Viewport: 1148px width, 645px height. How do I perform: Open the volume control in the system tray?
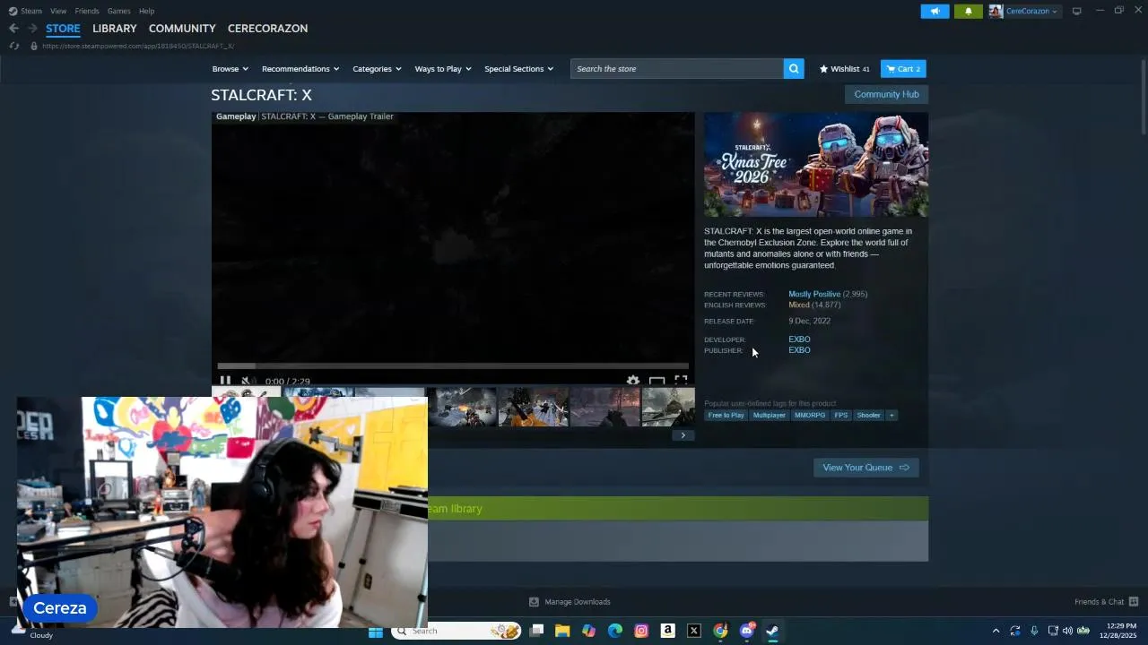[1067, 631]
